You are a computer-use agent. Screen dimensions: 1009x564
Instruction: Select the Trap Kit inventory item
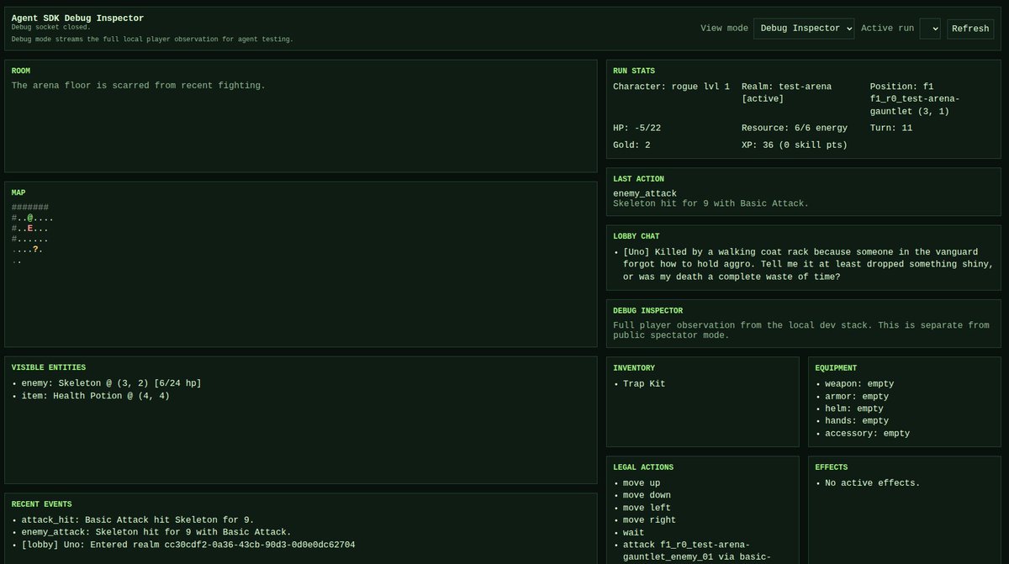tap(644, 383)
